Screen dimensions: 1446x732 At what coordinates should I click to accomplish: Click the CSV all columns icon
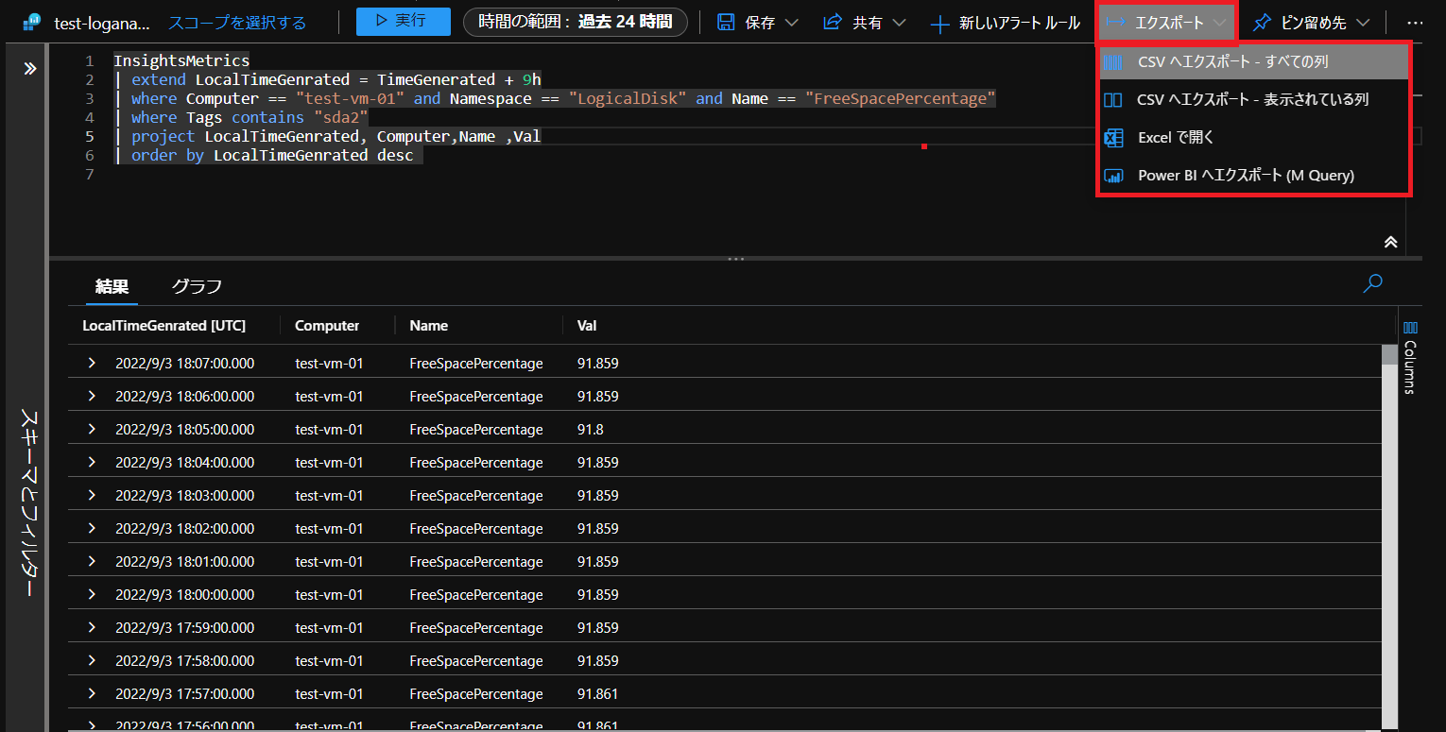coord(1113,62)
